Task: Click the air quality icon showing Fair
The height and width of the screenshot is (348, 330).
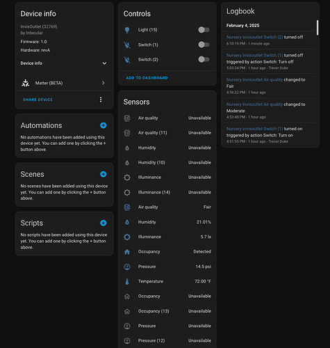Action: pos(127,207)
